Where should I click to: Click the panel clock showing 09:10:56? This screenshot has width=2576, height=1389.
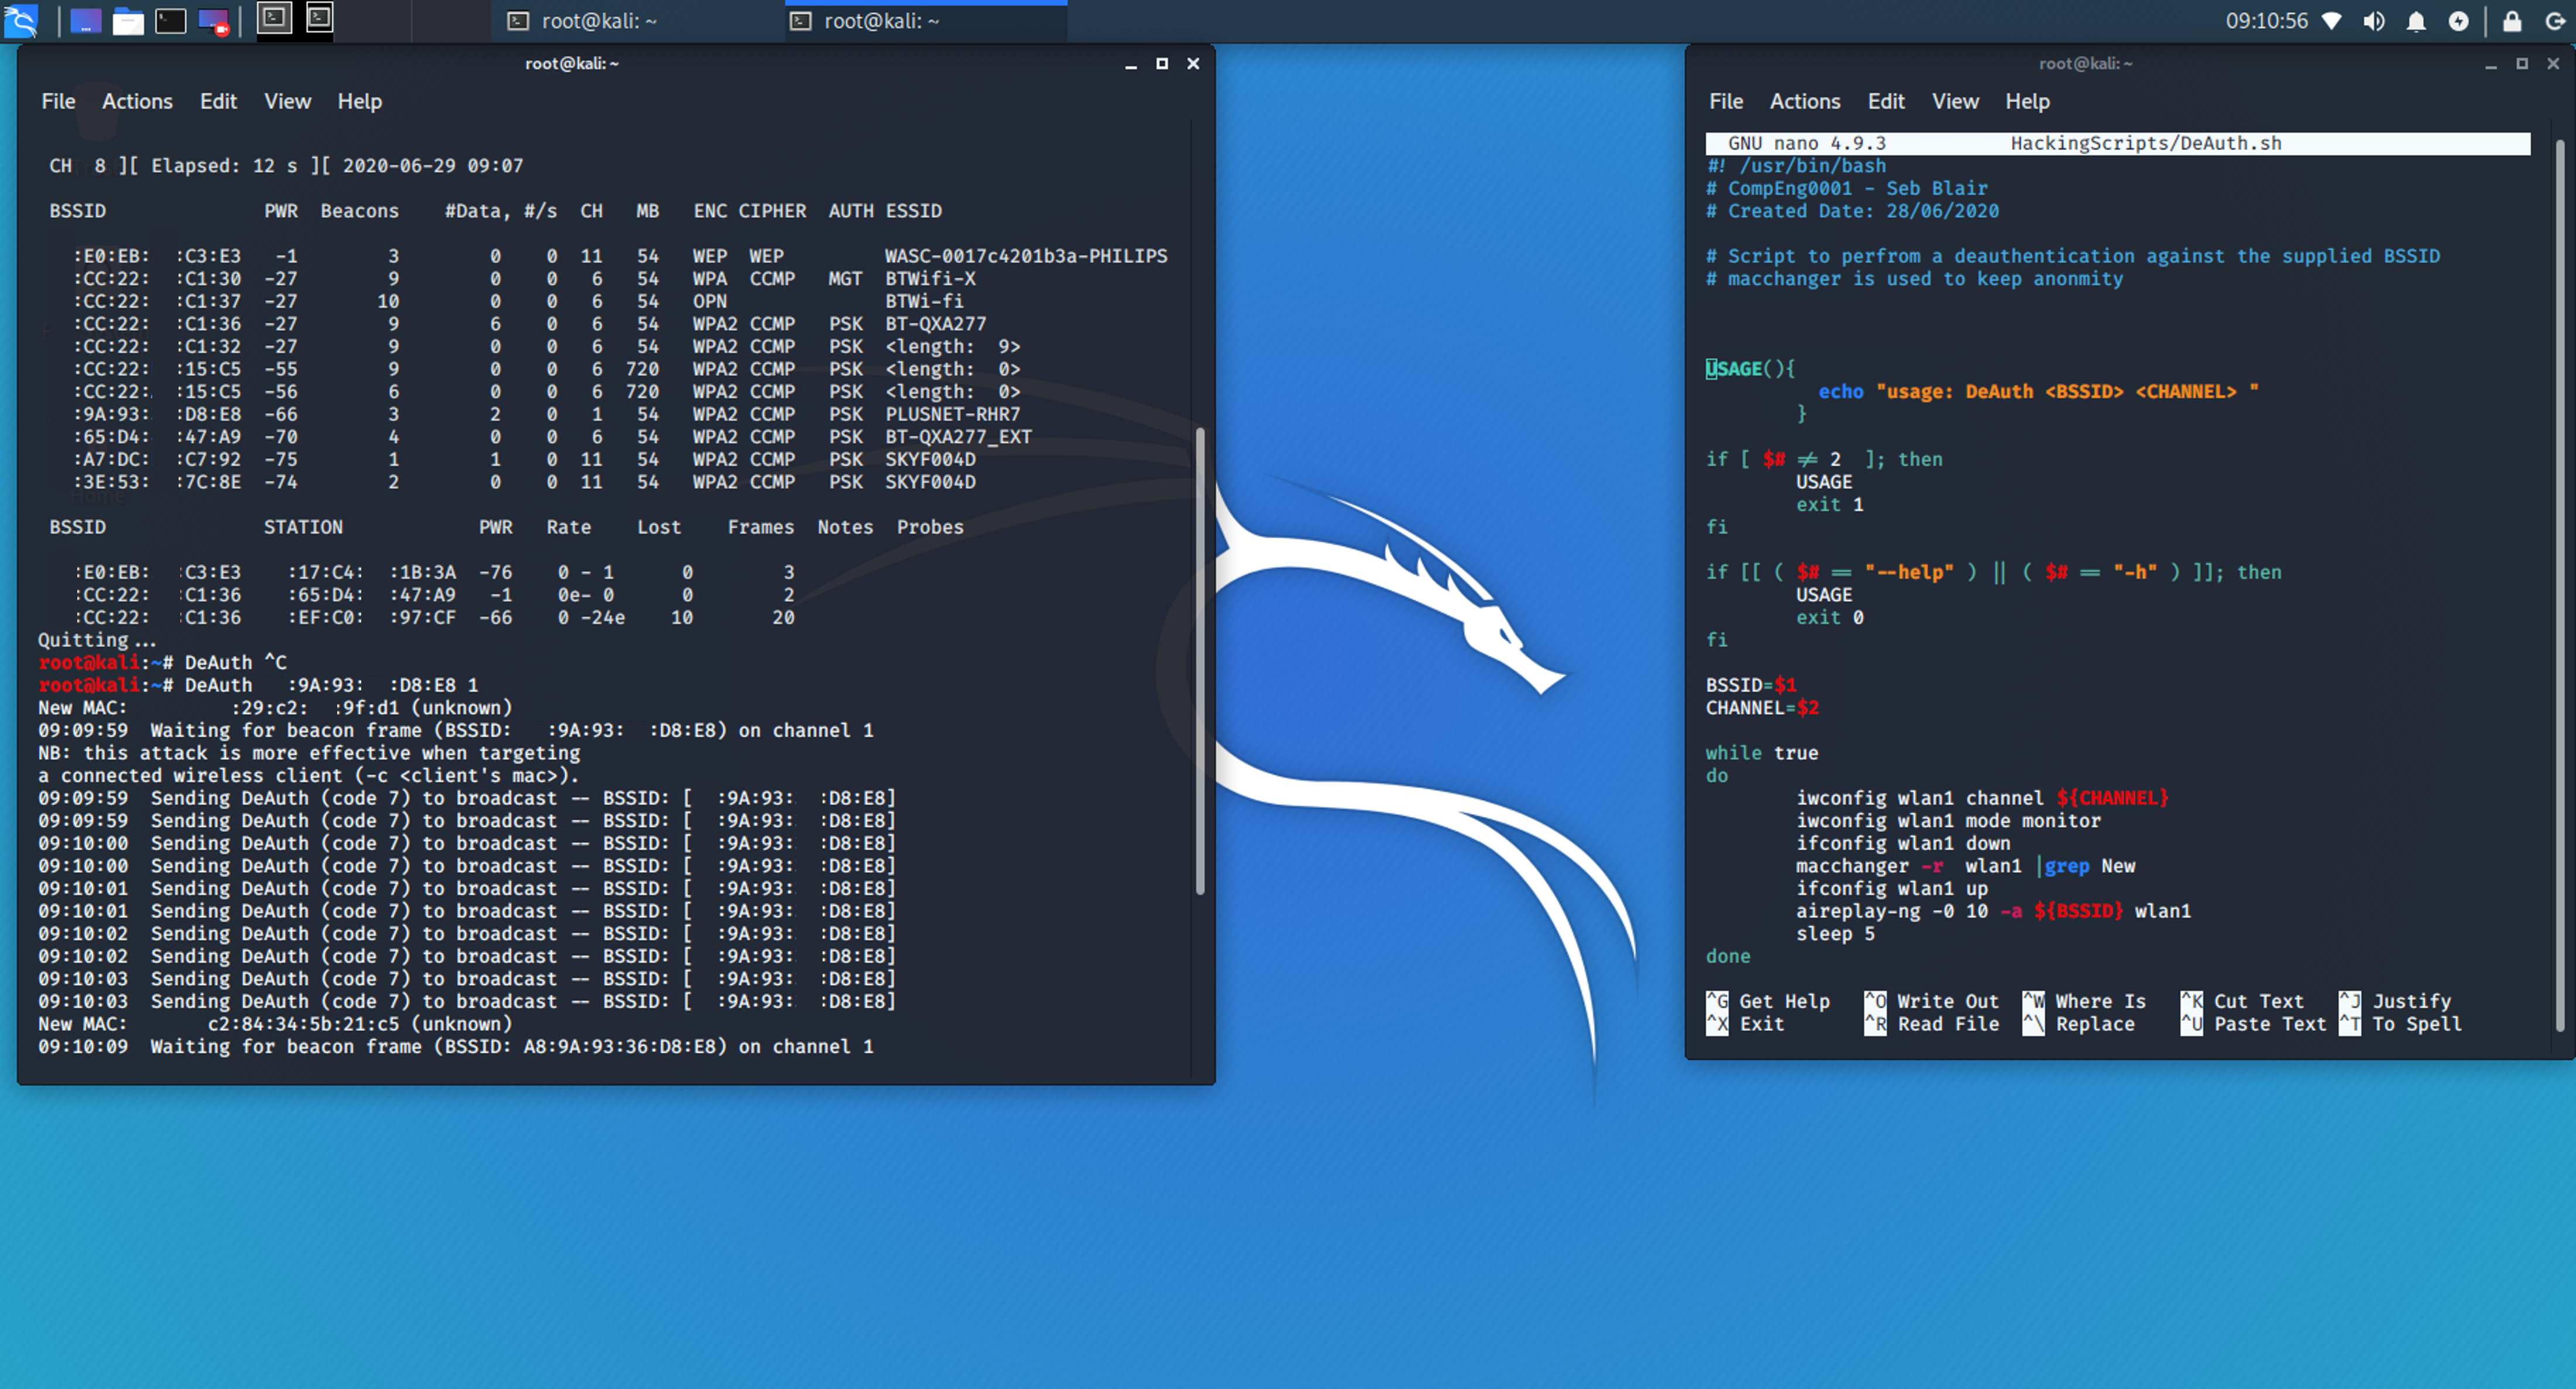(x=2266, y=21)
